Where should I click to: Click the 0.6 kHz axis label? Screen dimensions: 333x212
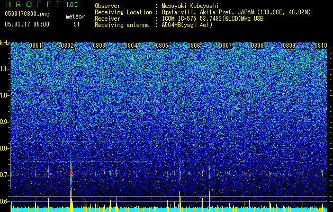[x=4, y=201]
